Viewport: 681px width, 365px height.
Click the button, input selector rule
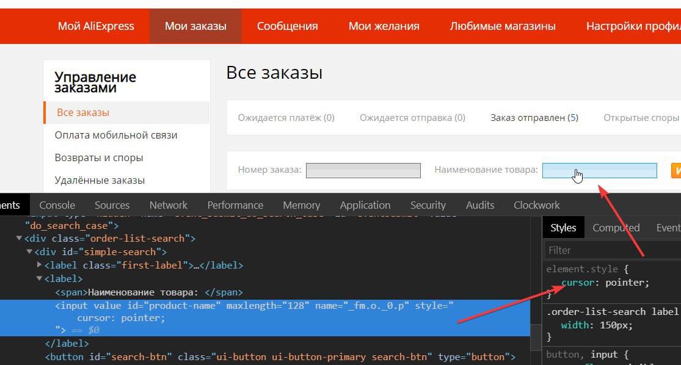582,355
